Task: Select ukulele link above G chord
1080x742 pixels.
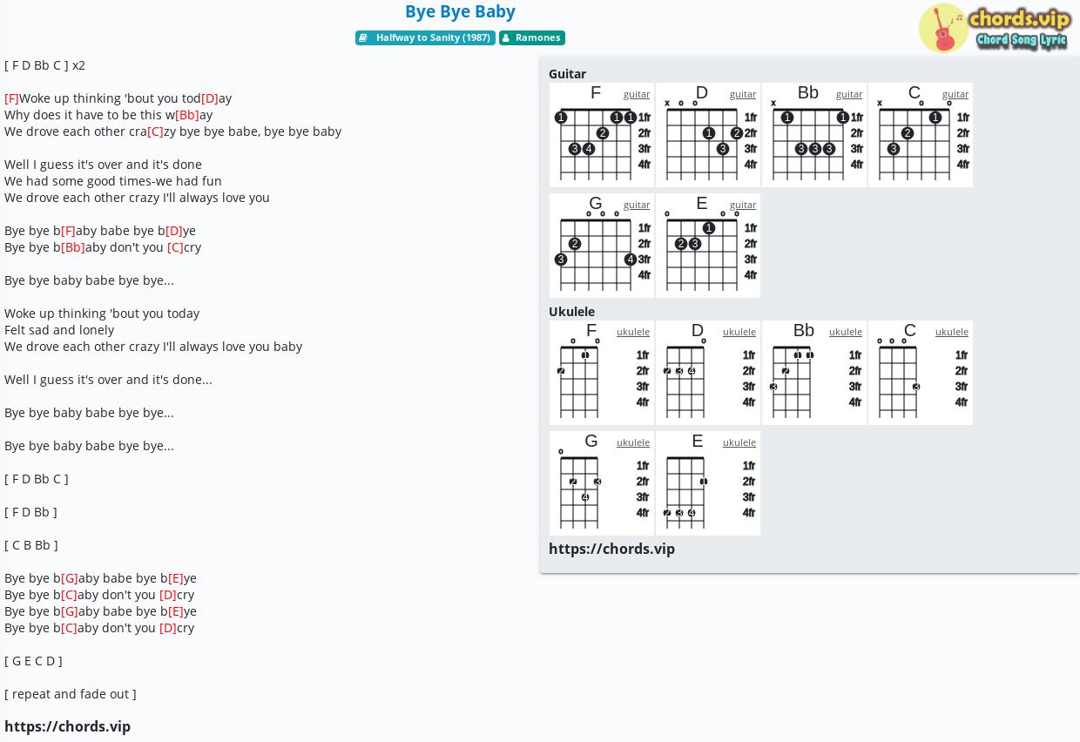Action: point(633,442)
